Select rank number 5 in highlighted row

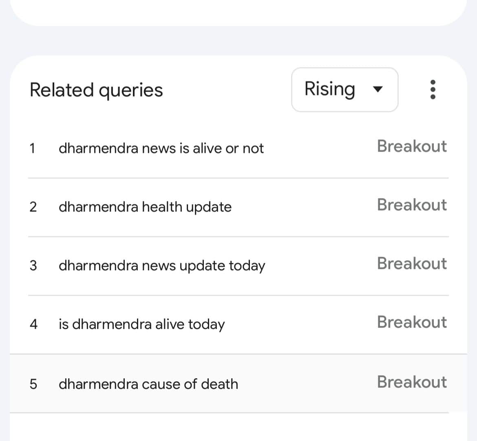pyautogui.click(x=33, y=384)
